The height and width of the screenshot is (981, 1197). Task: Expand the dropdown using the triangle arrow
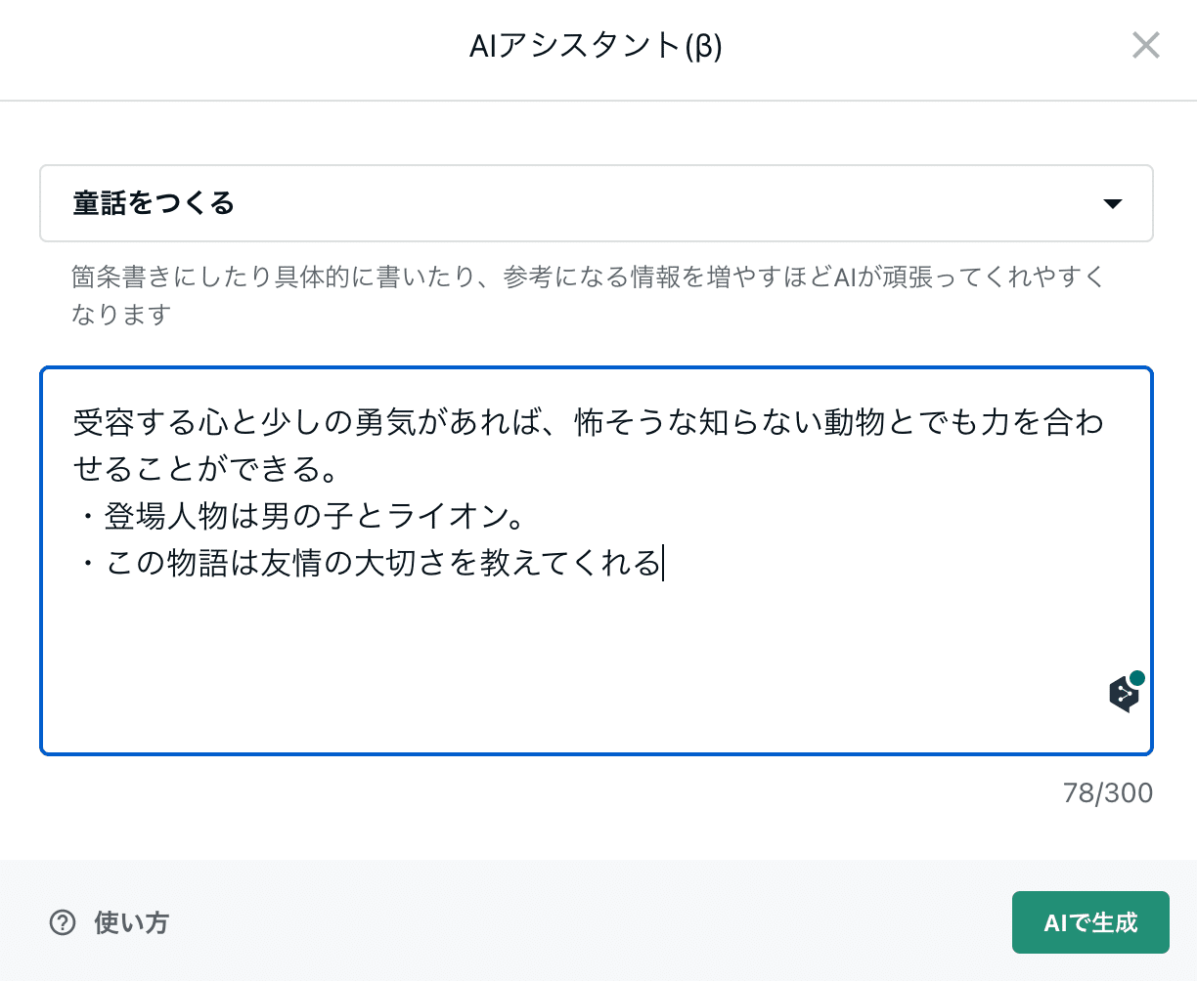coord(1112,203)
